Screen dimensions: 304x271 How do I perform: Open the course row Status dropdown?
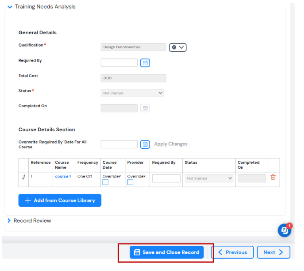pyautogui.click(x=209, y=178)
